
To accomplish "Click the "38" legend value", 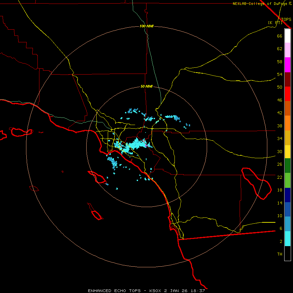I will [x=280, y=126].
